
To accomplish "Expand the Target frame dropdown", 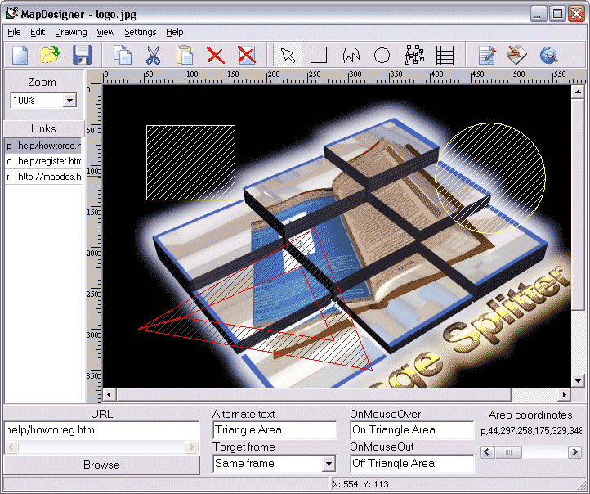I will [329, 464].
